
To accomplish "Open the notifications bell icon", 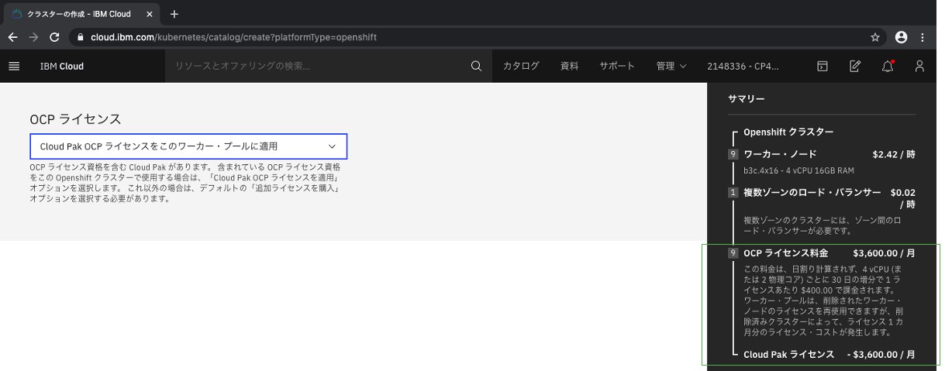I will point(888,66).
